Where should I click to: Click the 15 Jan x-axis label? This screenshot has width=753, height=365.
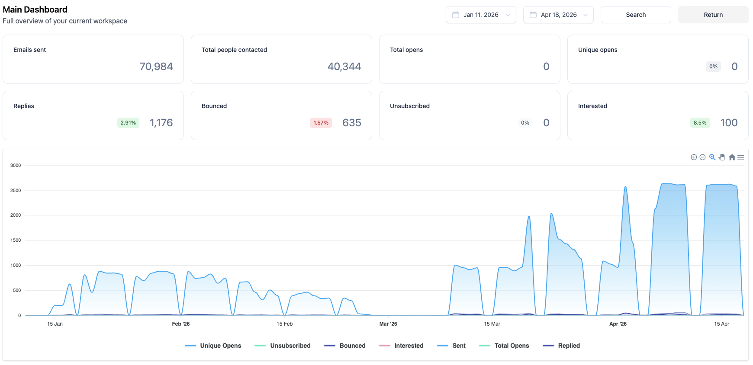pyautogui.click(x=55, y=324)
